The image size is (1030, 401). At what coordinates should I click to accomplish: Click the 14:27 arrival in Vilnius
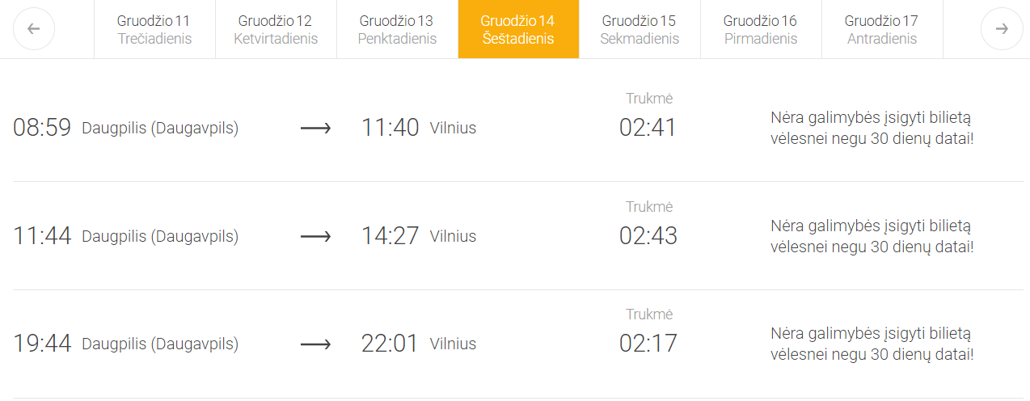point(390,236)
